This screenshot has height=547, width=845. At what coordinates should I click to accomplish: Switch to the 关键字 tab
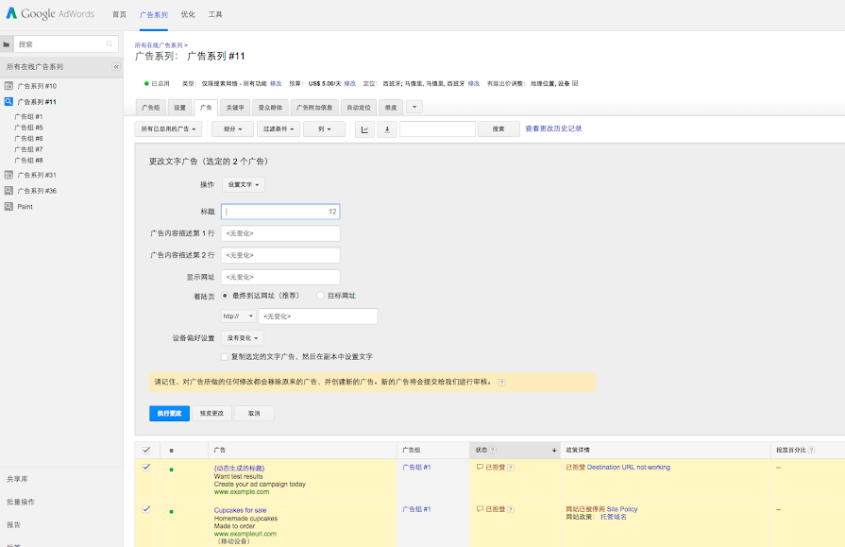234,107
